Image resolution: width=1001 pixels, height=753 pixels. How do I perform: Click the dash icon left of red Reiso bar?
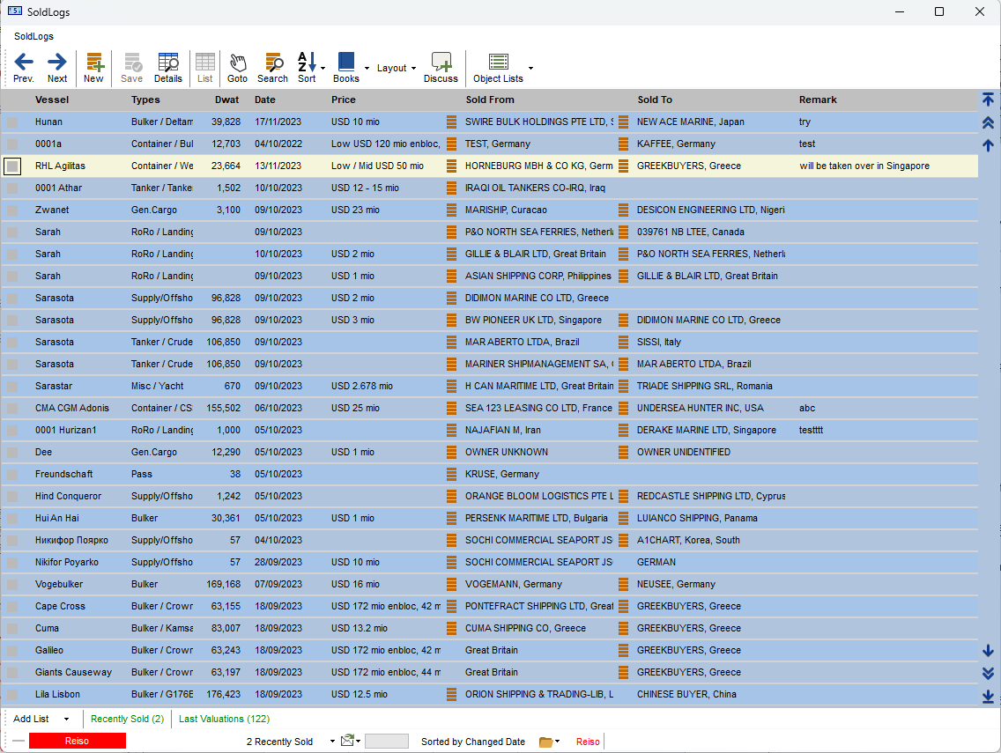point(18,741)
